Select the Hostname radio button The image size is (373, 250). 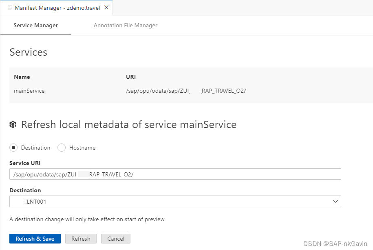[x=61, y=148]
